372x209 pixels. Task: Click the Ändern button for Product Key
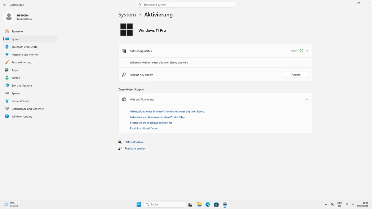click(296, 75)
